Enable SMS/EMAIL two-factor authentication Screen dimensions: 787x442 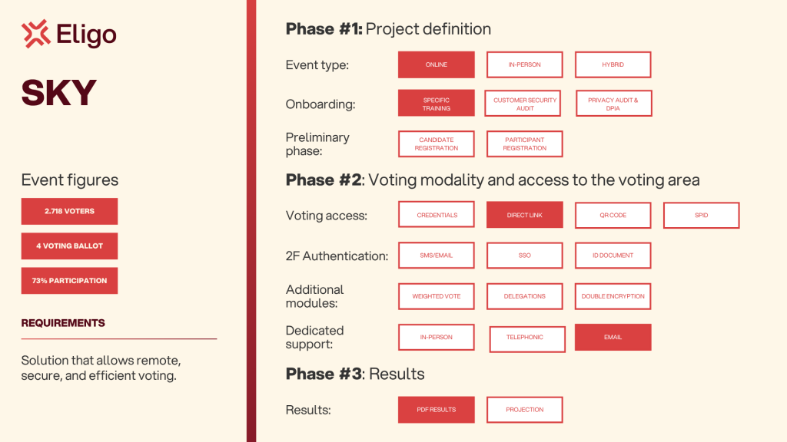click(437, 256)
